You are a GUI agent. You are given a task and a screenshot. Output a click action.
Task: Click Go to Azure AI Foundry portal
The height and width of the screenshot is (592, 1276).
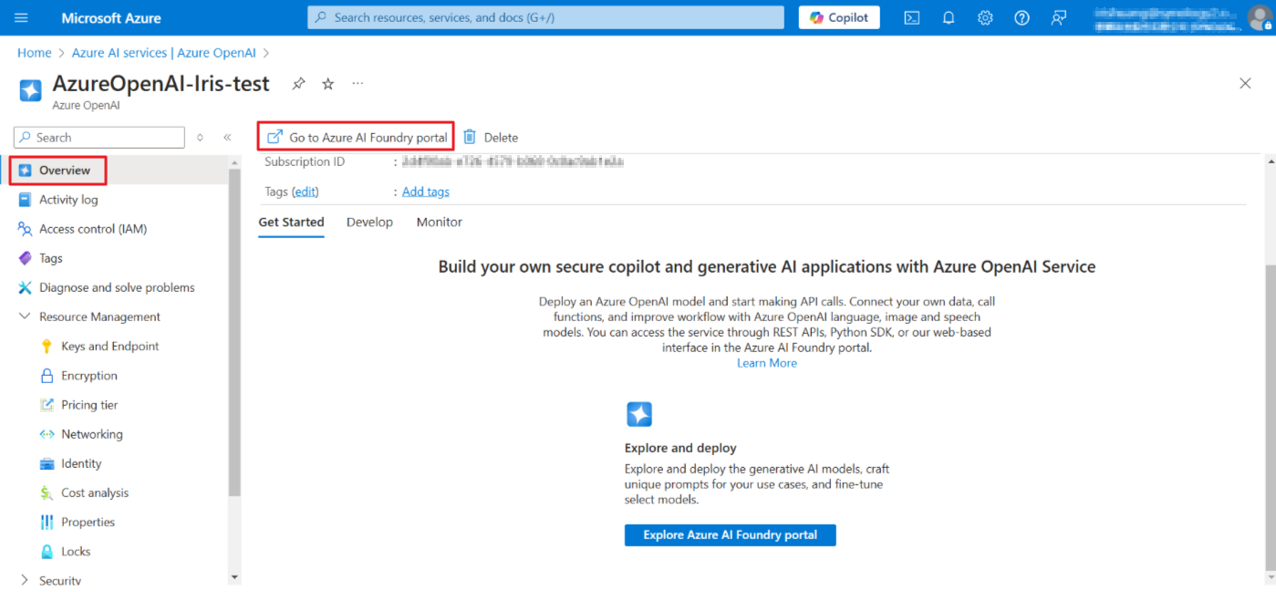(356, 137)
